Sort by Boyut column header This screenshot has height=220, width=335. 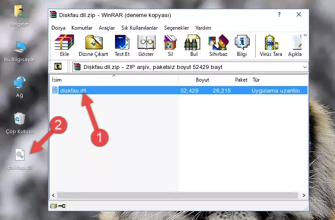[x=195, y=79]
